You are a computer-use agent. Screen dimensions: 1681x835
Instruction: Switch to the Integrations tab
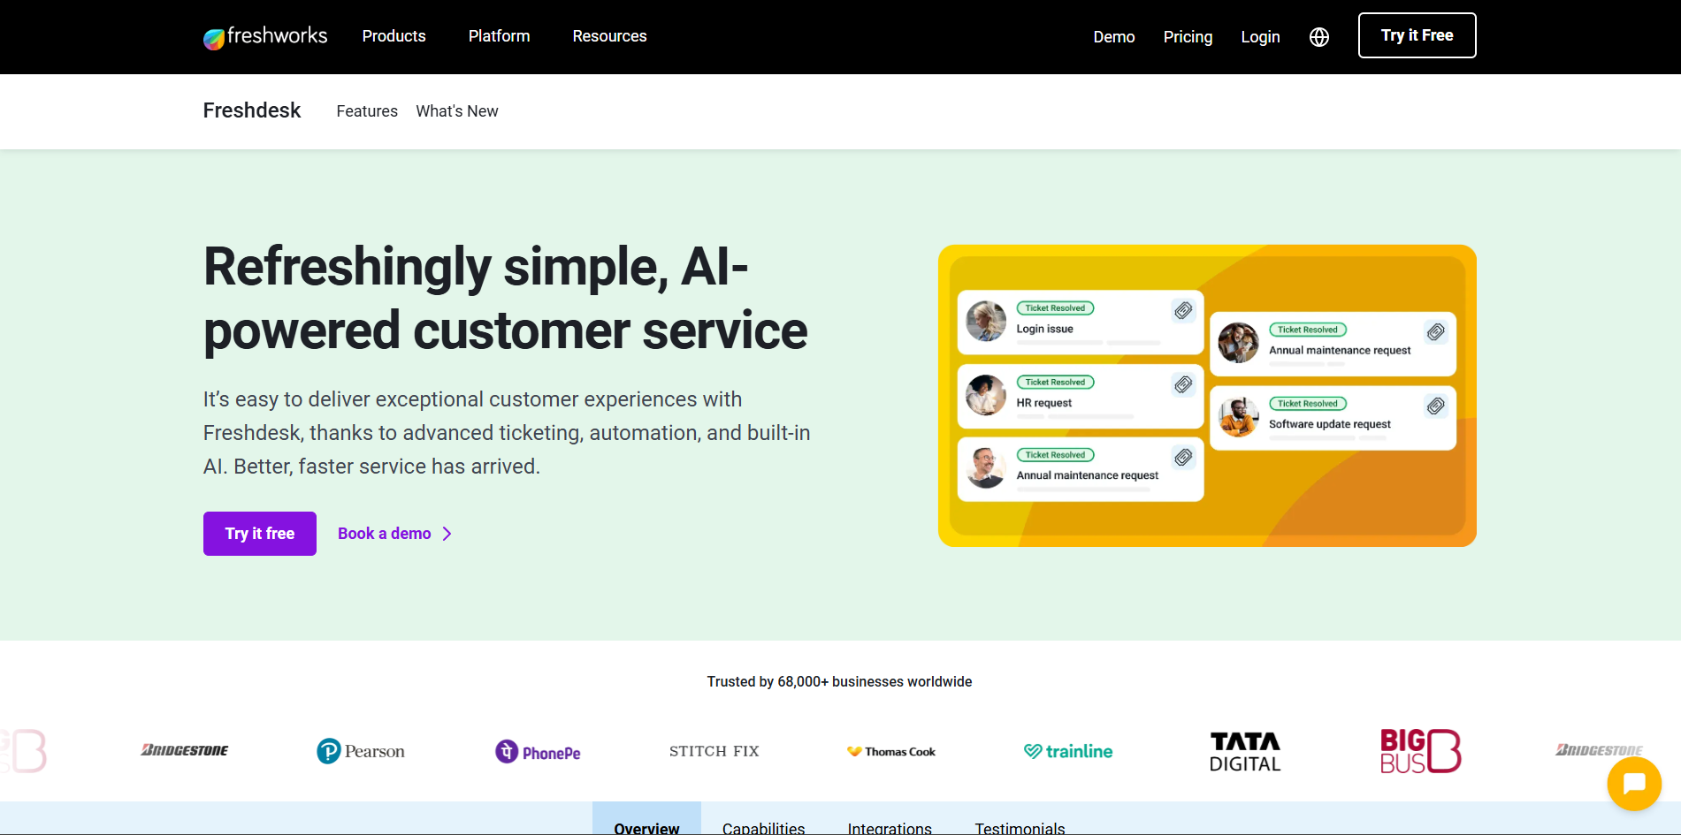coord(890,826)
